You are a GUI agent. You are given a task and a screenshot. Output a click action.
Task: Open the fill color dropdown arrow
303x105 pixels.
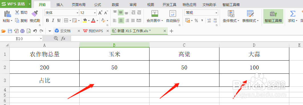(x=89, y=20)
